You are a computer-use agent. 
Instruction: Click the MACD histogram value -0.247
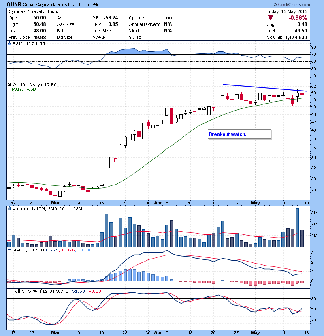[85, 250]
